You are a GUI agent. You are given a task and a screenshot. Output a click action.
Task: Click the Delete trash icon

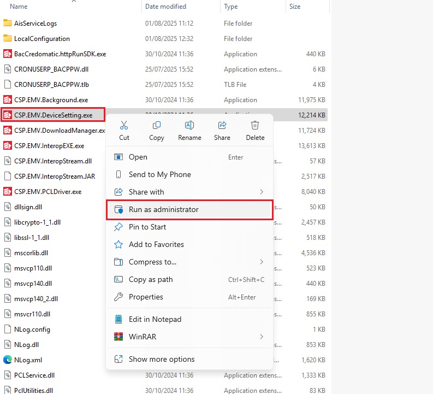(x=255, y=125)
